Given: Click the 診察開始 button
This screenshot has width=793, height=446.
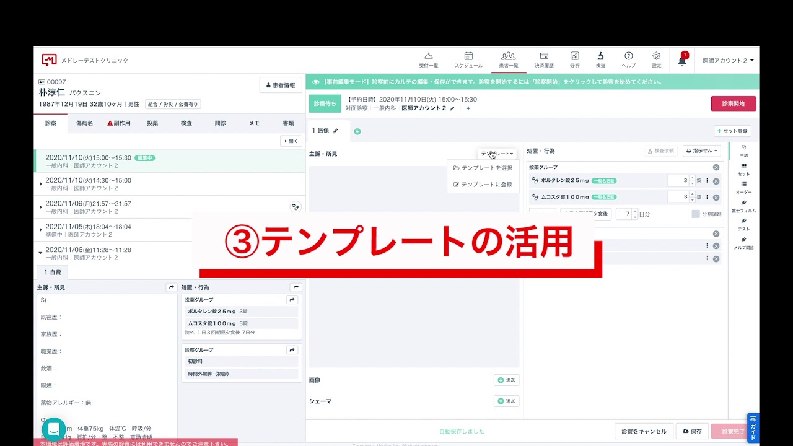Looking at the screenshot, I should (734, 103).
